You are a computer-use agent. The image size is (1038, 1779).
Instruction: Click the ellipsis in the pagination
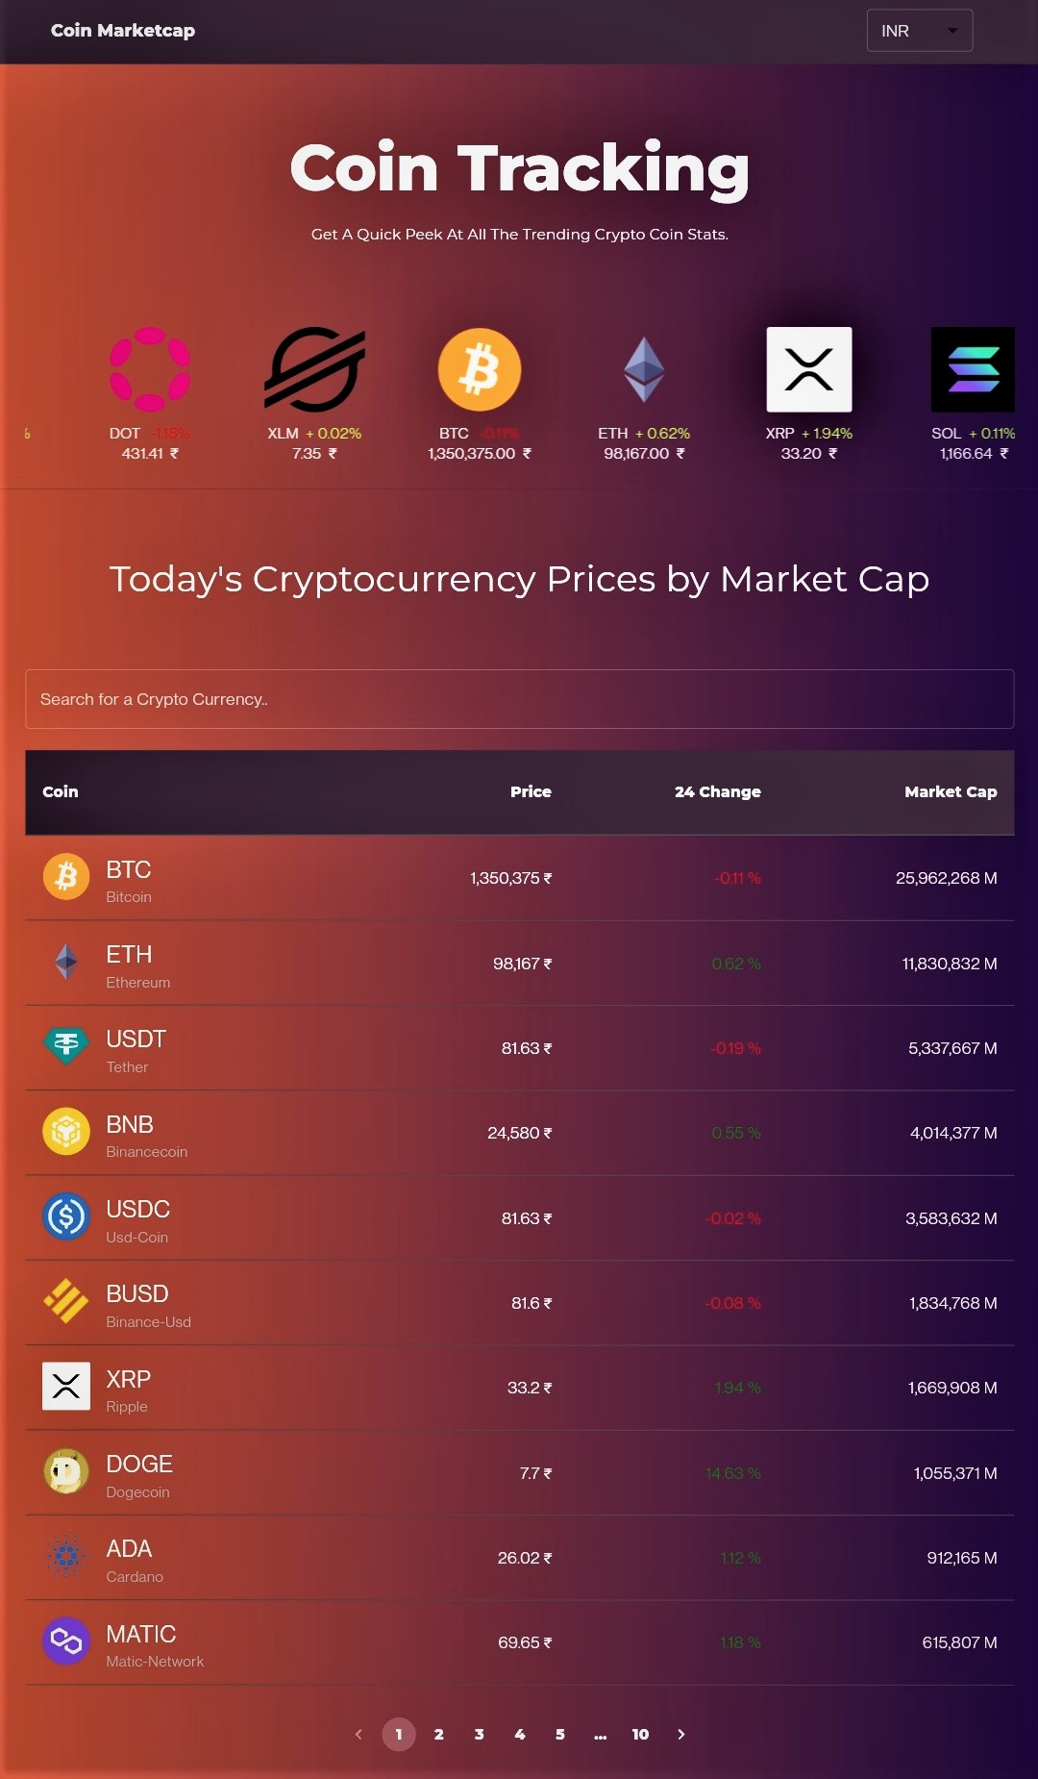point(600,1735)
